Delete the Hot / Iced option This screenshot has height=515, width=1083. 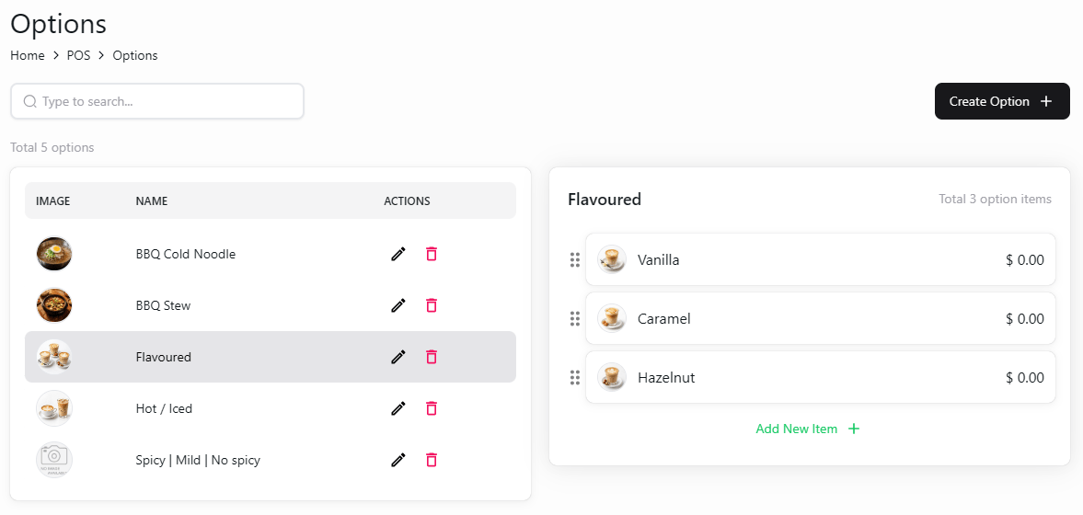[x=432, y=408]
